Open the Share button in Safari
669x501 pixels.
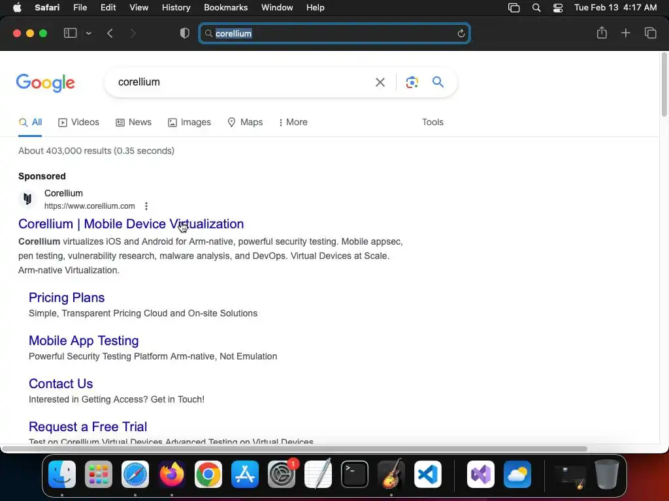click(602, 33)
